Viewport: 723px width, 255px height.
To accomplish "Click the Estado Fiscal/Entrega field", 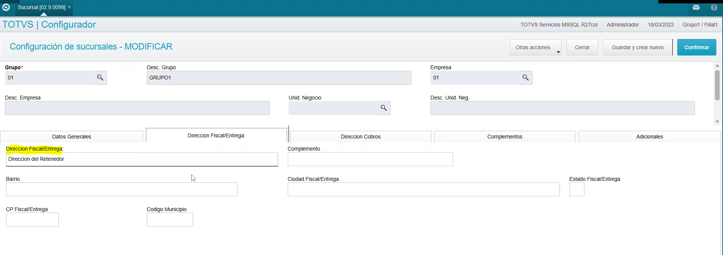I will [577, 190].
